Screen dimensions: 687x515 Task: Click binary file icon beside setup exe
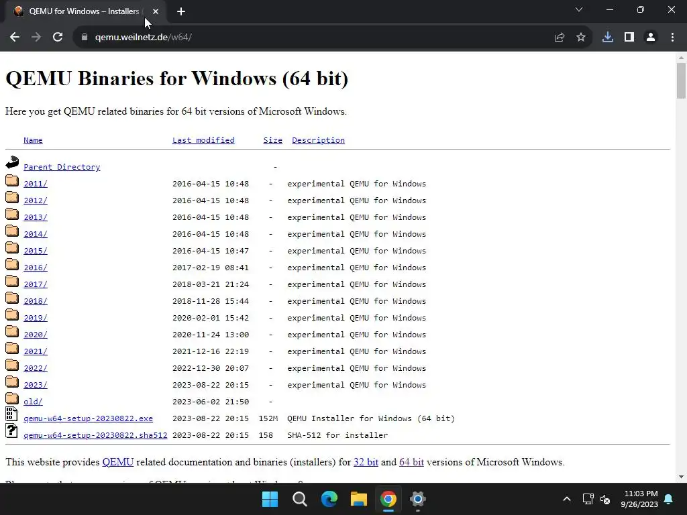(x=12, y=414)
